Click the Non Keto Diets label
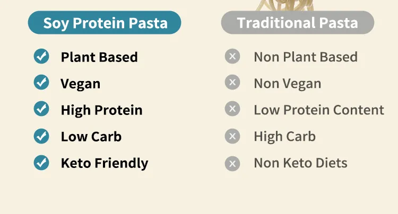The height and width of the screenshot is (214, 398). [x=300, y=163]
